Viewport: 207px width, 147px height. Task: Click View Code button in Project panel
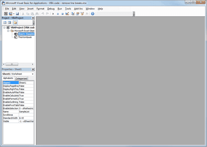pos(5,23)
